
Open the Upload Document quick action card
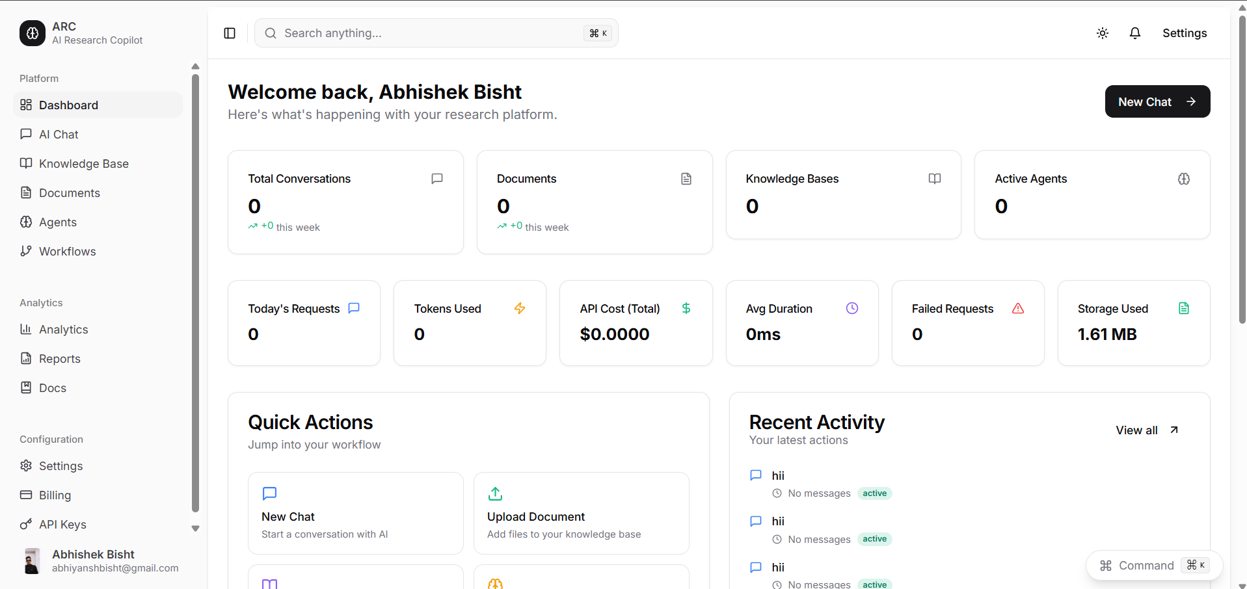(581, 513)
